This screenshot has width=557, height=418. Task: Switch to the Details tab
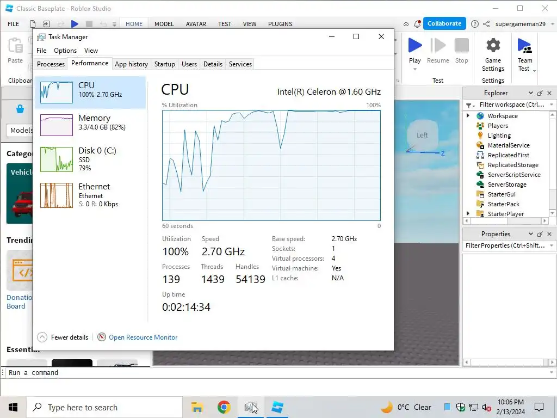pyautogui.click(x=213, y=64)
